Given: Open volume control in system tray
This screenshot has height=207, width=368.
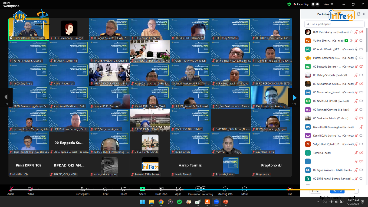Looking at the screenshot, I should click(x=336, y=202).
